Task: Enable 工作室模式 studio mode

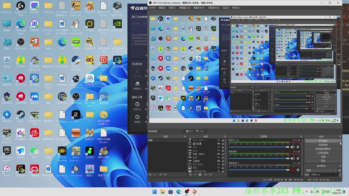Action: click(x=323, y=153)
